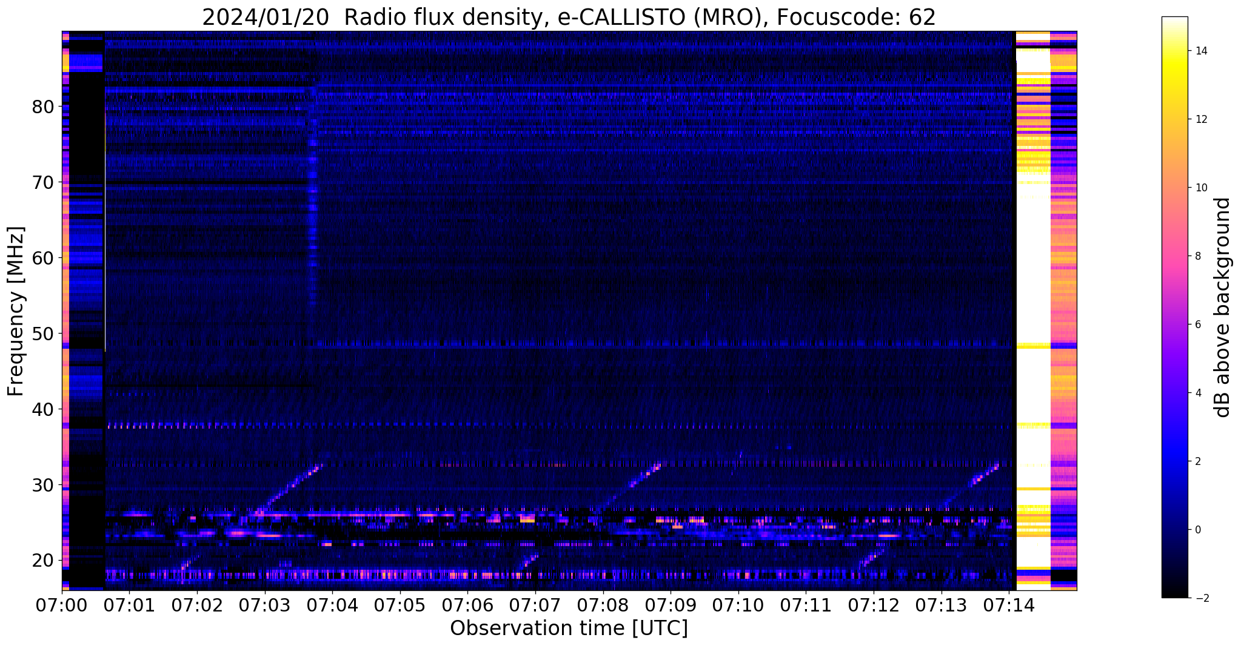The height and width of the screenshot is (646, 1241).
Task: Click the plot title showing 2024/01/20 Radio flux density
Action: 569,17
